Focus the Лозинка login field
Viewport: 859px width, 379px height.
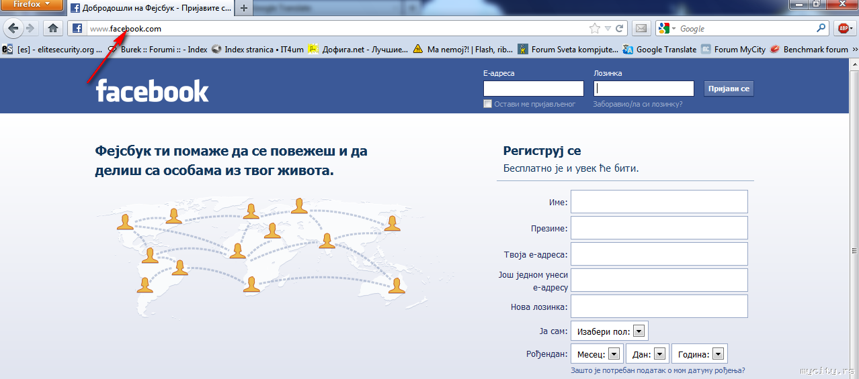tap(644, 89)
